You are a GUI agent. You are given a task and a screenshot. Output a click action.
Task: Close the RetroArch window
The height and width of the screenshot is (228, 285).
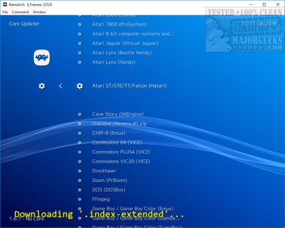(278, 5)
